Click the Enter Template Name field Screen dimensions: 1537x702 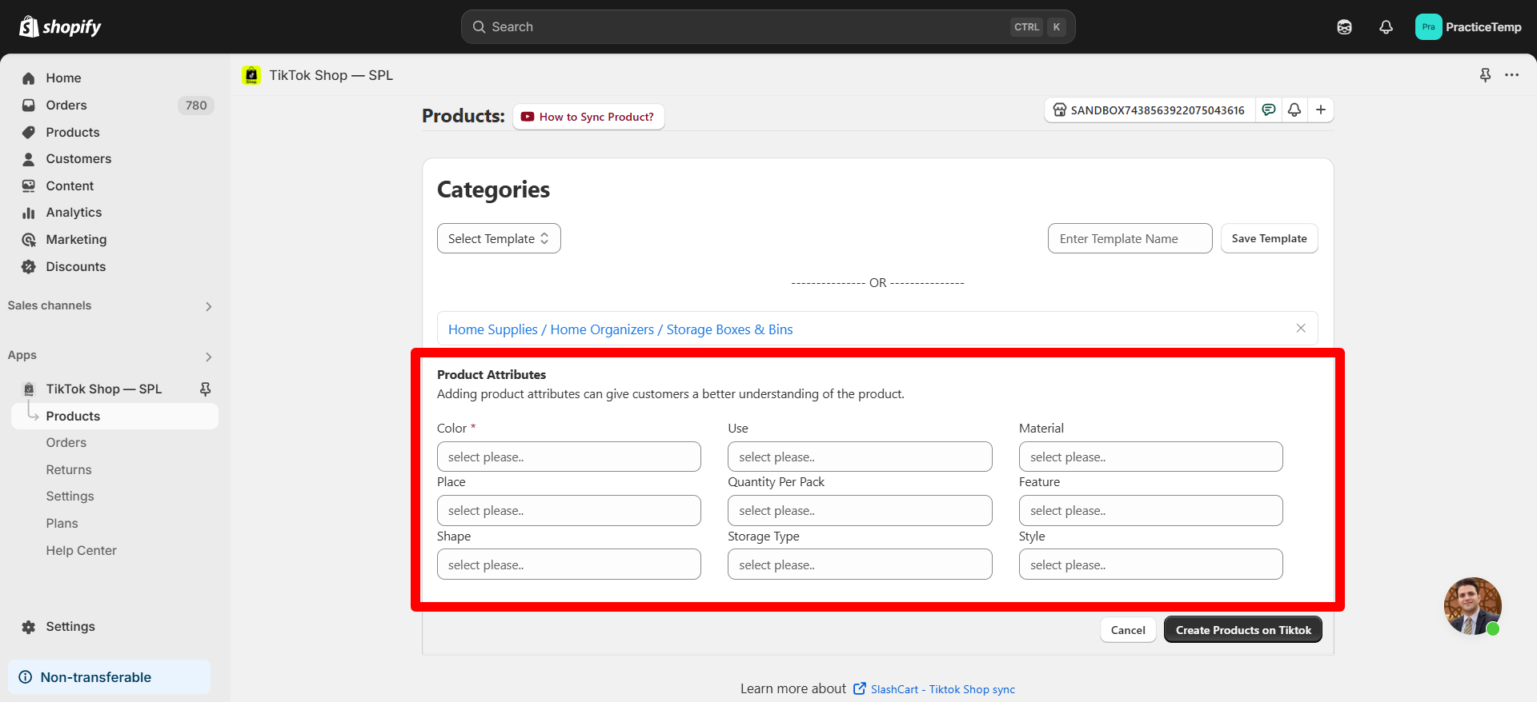point(1130,238)
